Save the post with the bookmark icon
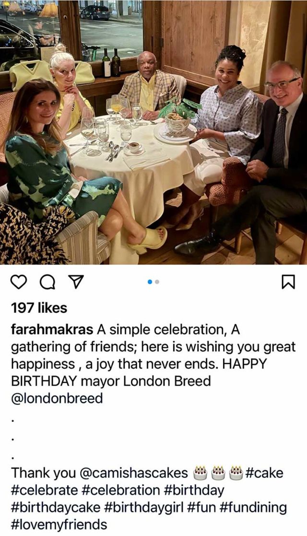This screenshot has width=307, height=536. coord(288,282)
